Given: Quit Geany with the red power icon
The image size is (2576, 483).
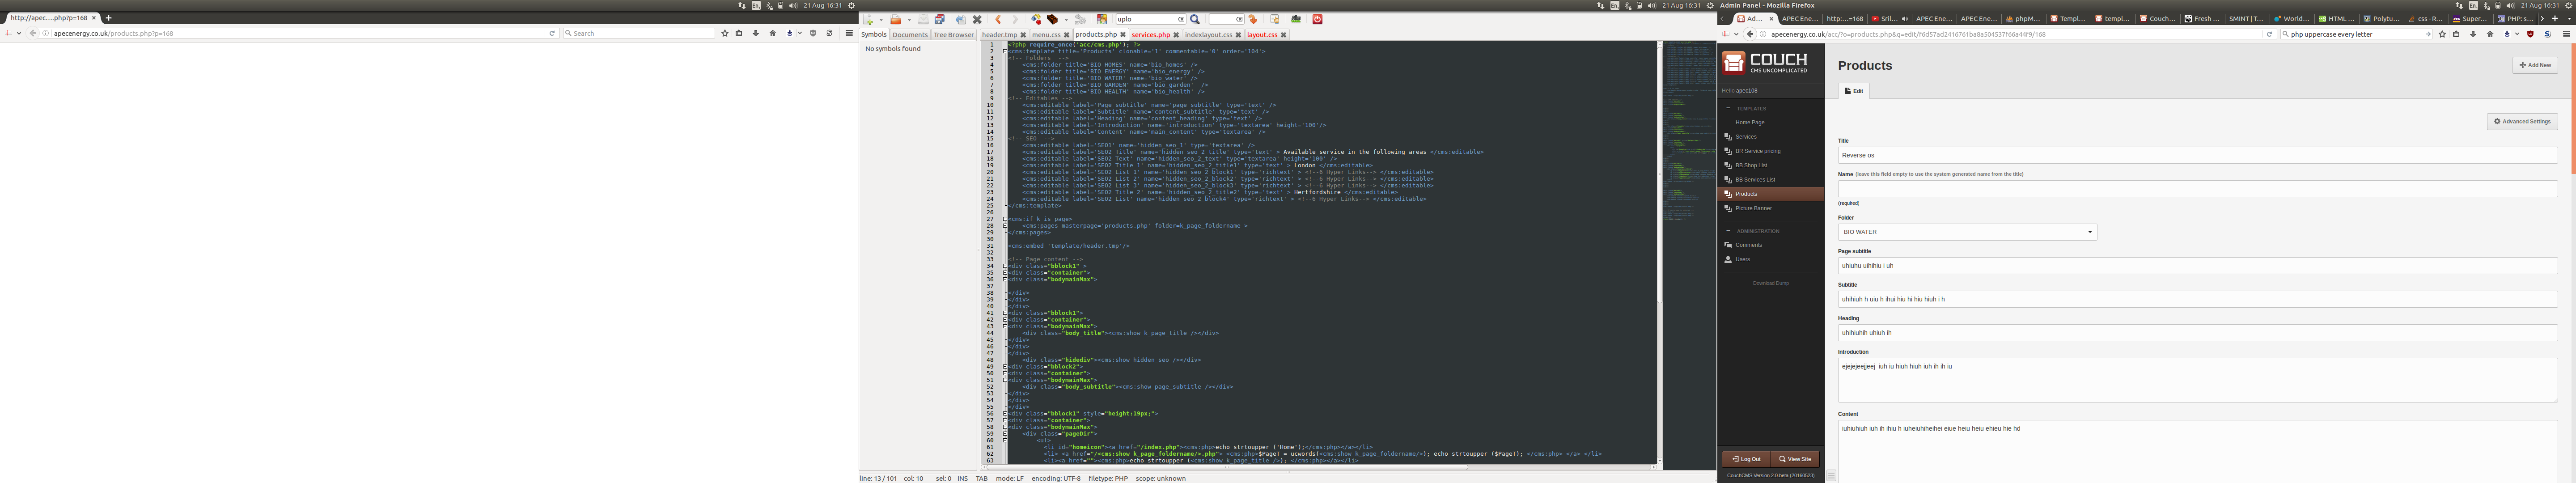Looking at the screenshot, I should click(x=1318, y=19).
